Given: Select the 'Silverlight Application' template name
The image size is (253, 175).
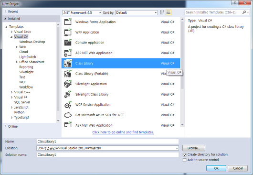Looking at the screenshot, I should (91, 84).
